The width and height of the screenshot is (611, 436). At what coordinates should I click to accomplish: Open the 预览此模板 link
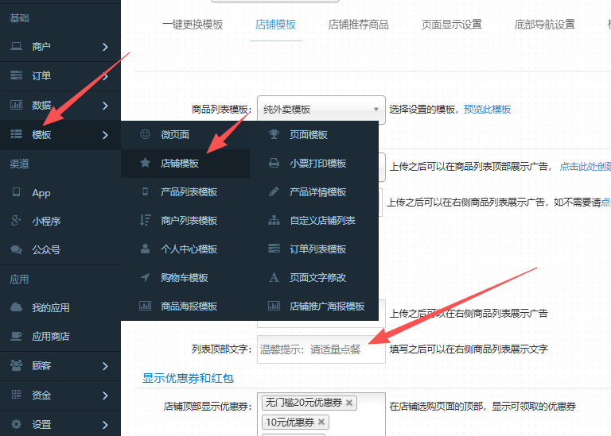487,110
